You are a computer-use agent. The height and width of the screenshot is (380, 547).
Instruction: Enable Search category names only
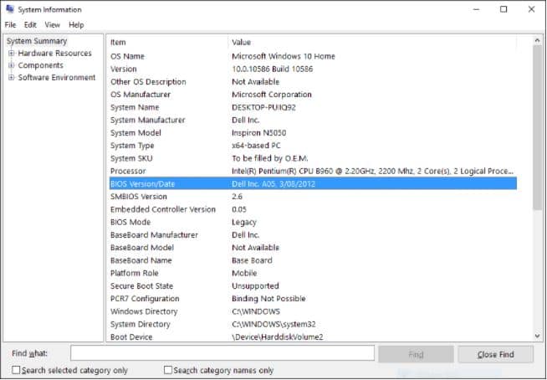(168, 370)
